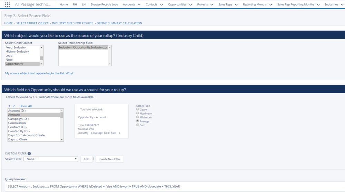The image size is (345, 192).
Task: Expand the Opportunities tab dropdown chevron
Action: point(190,4)
